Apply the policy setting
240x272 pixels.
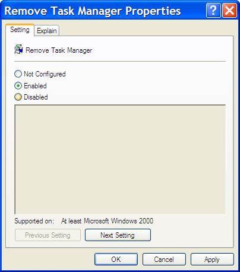point(212,260)
